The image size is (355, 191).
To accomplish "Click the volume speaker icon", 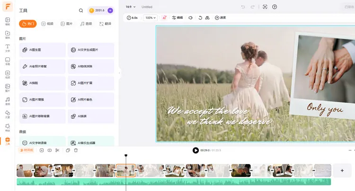I will [191, 18].
